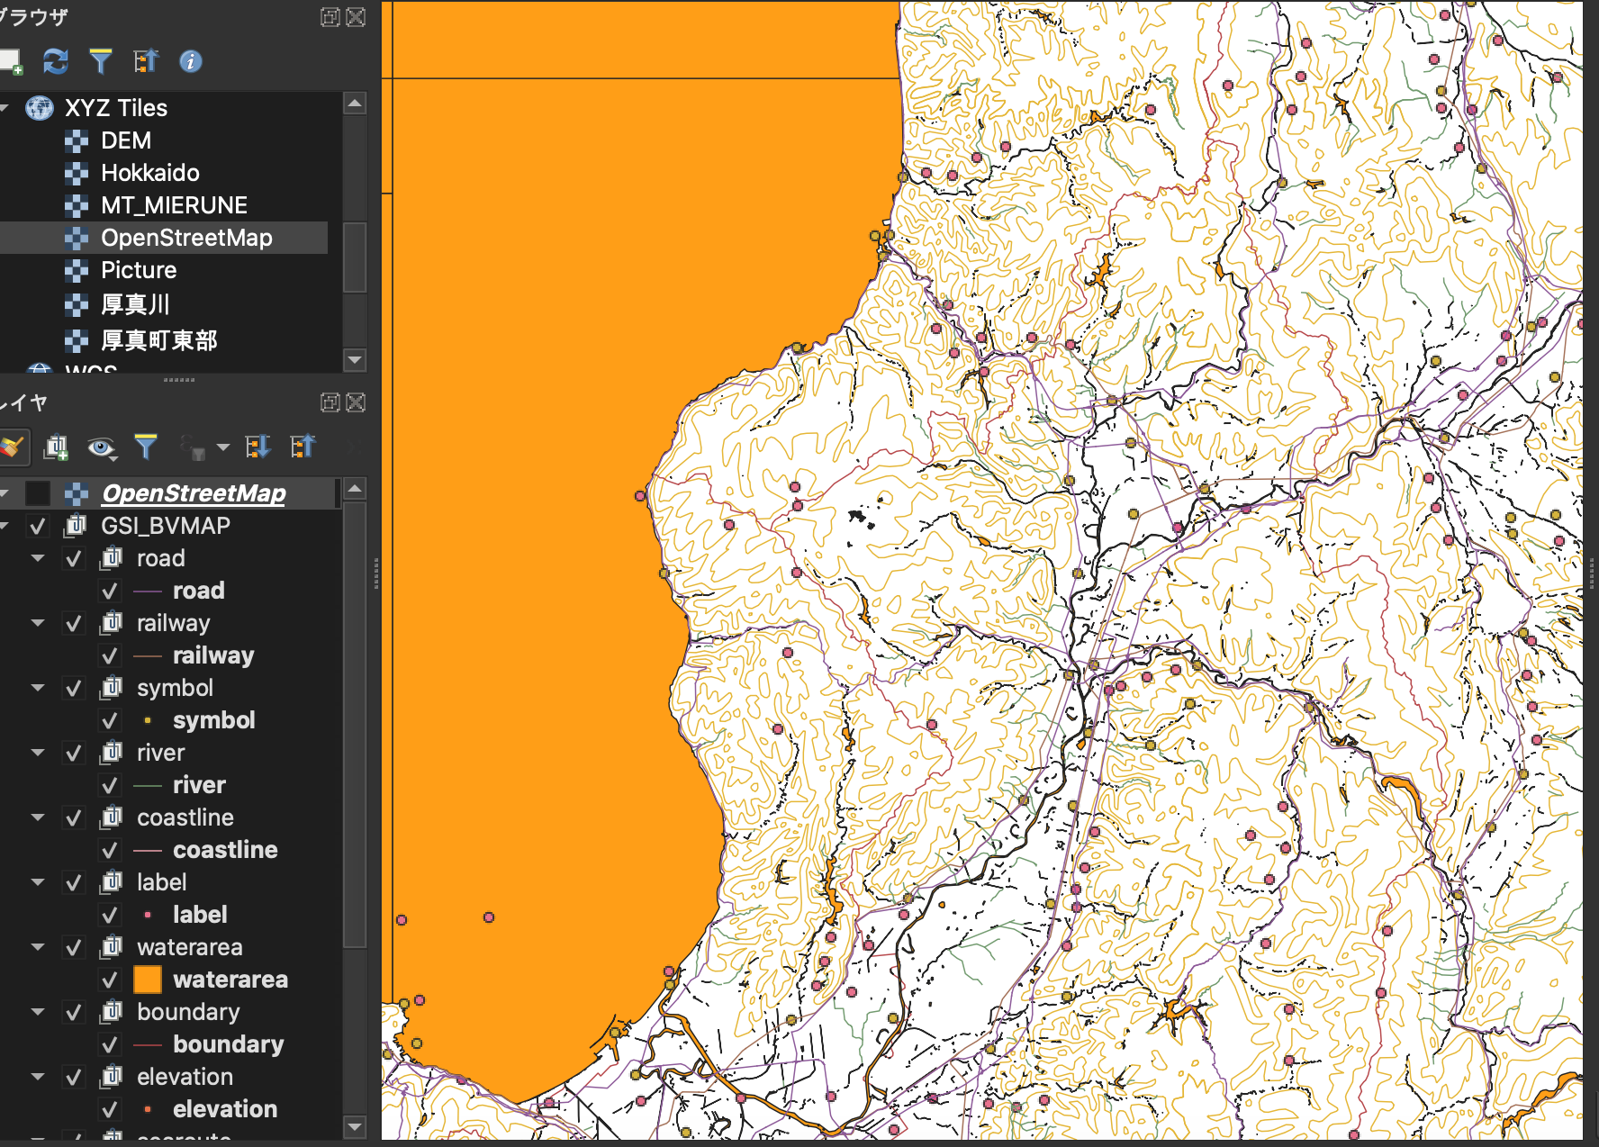The image size is (1599, 1147).
Task: Close the layers panel
Action: 357,402
